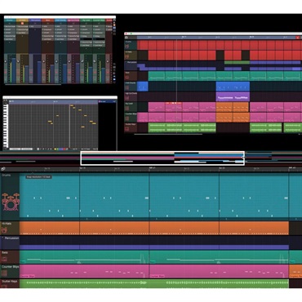Click the pan knob on the Drums mixer channel
The width and height of the screenshot is (302, 302).
coord(5,61)
